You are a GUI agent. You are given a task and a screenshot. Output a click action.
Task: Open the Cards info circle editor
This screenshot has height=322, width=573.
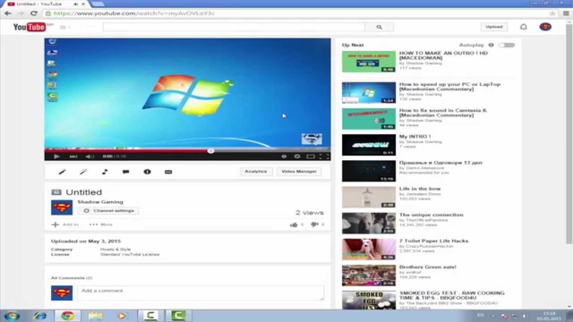(x=147, y=172)
